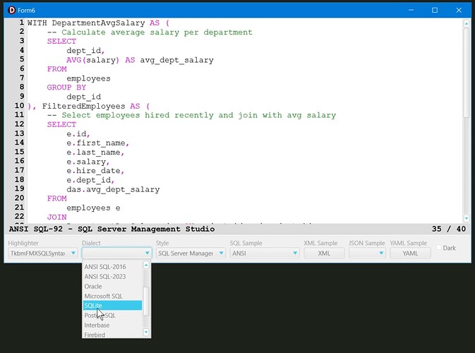Screen dimensions: 475x353
Task: Select ANSI SQL-2016 from dialect list
Action: [x=112, y=267]
